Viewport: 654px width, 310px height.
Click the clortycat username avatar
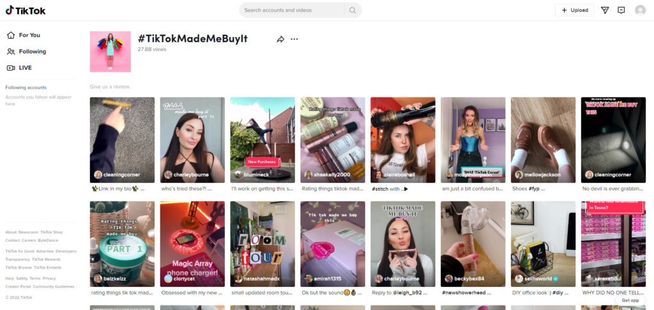coord(168,279)
